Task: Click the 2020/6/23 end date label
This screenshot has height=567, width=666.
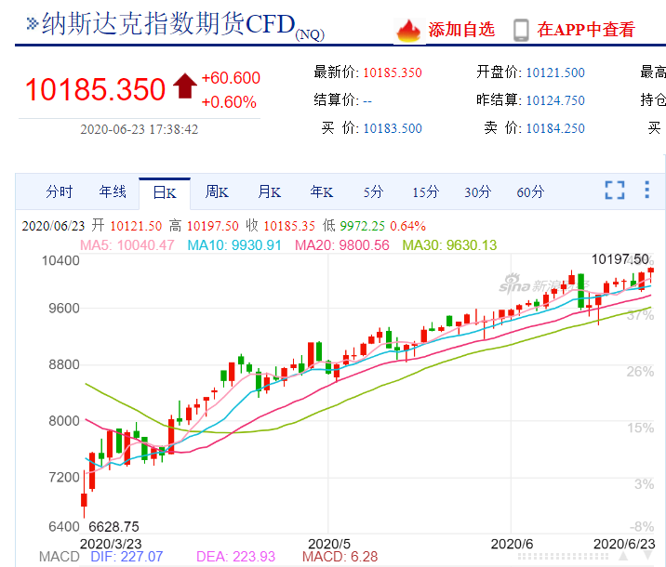Action: [624, 544]
